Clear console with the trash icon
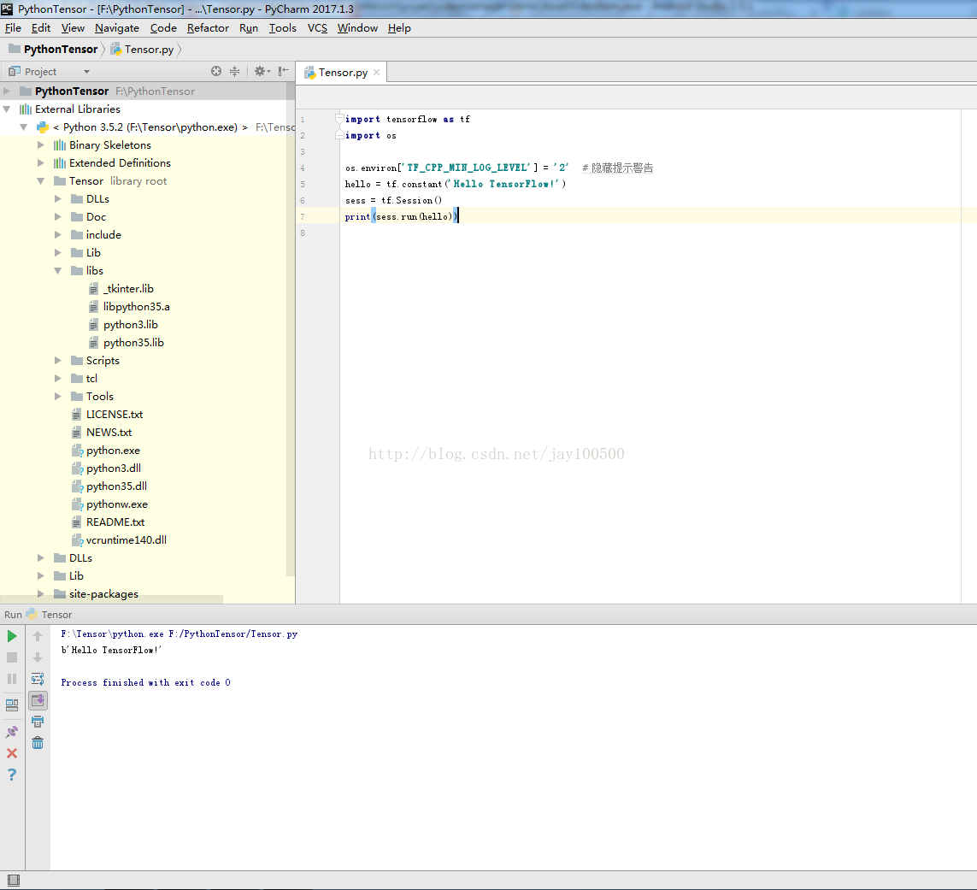 click(x=38, y=743)
